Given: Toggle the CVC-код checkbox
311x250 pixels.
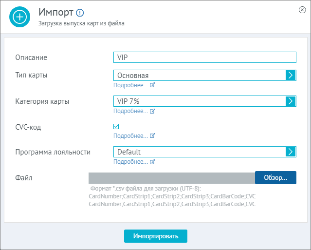Looking at the screenshot, I should coord(116,127).
